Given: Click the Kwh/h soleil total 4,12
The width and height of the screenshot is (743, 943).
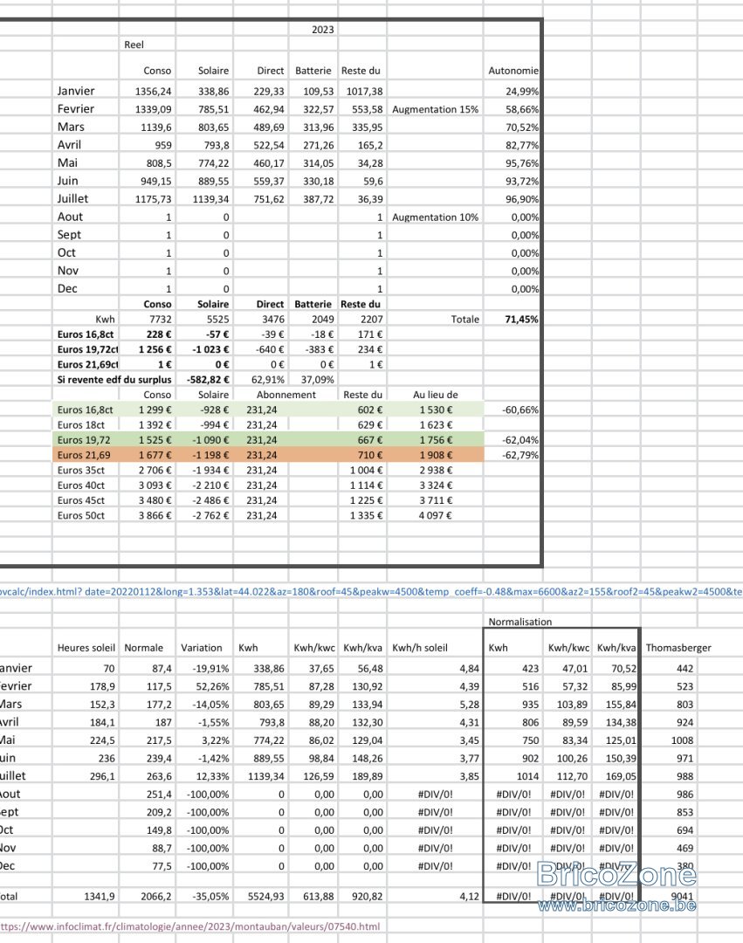Looking at the screenshot, I should (x=470, y=896).
